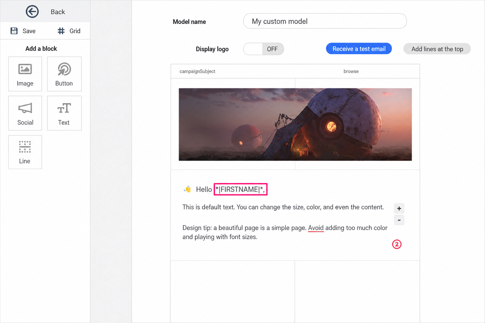Click the campaignSubject text
Viewport: 485px width, 323px height.
pos(197,71)
